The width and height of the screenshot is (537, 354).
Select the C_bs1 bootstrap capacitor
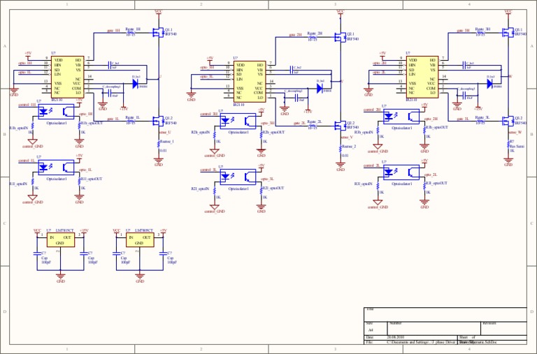pyautogui.click(x=110, y=65)
